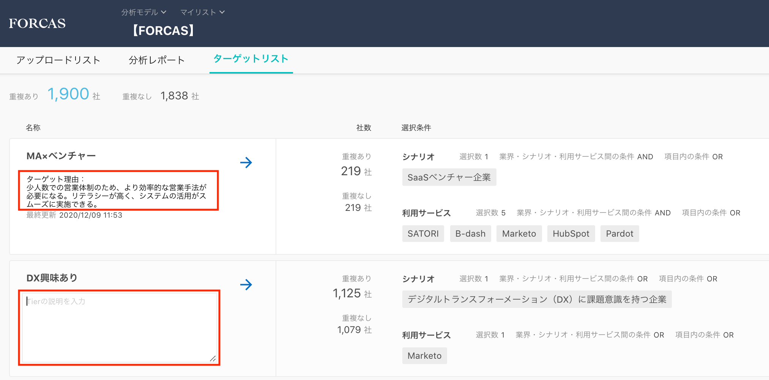
Task: Click the FORCAS logo
Action: point(37,24)
